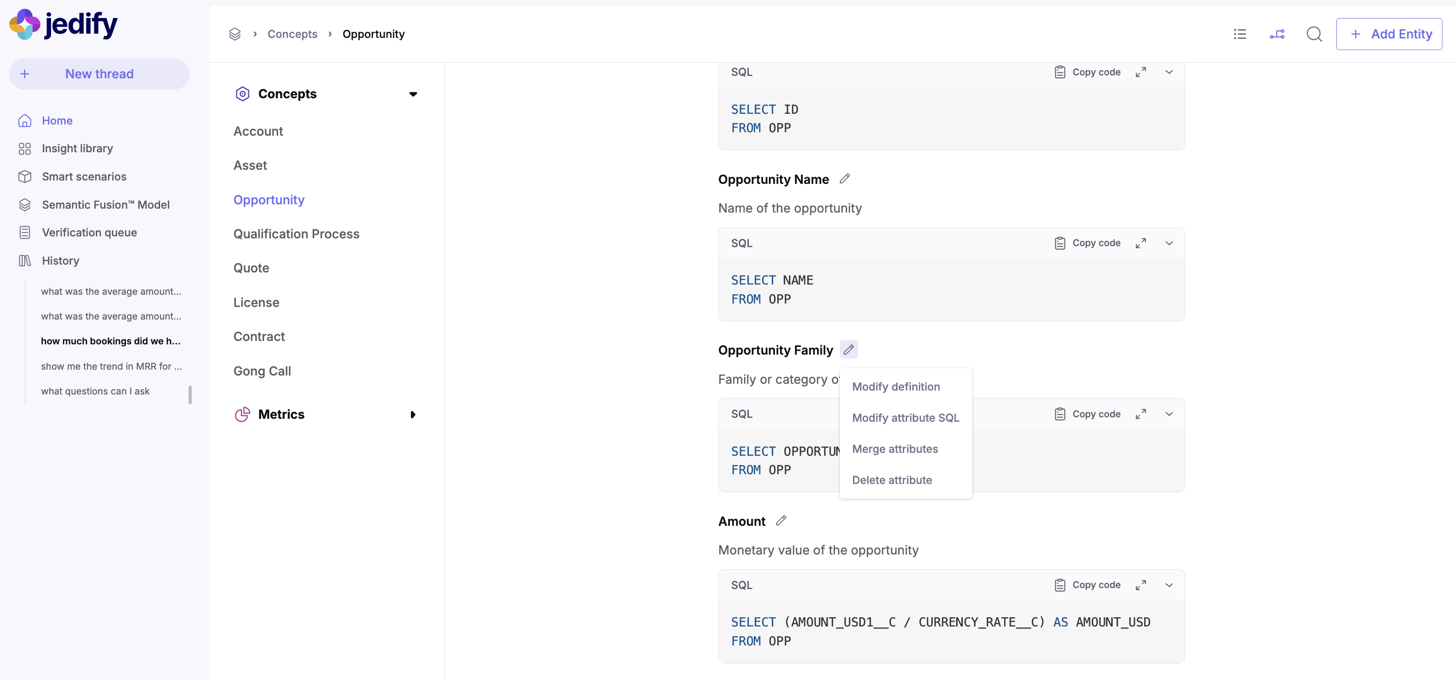Image resolution: width=1456 pixels, height=680 pixels.
Task: Open the graph relationship view icon
Action: (1277, 34)
